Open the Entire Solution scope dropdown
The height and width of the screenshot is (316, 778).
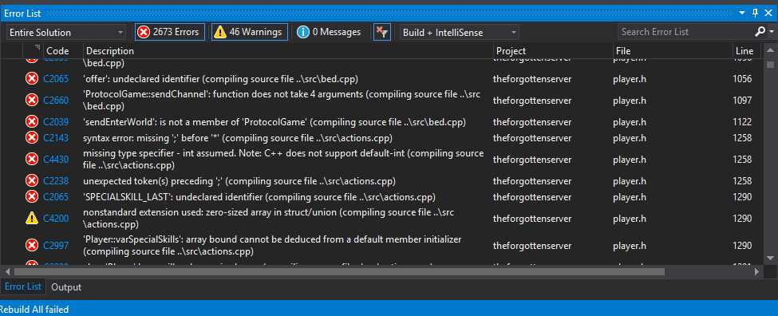66,33
